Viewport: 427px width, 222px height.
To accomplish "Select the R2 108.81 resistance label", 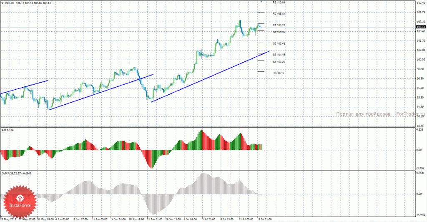I will pos(279,14).
